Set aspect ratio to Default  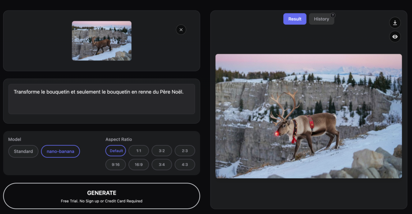point(115,151)
